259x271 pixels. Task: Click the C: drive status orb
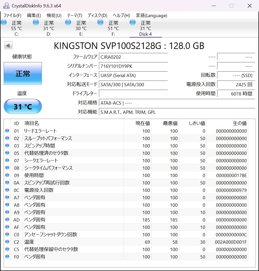(4, 22)
